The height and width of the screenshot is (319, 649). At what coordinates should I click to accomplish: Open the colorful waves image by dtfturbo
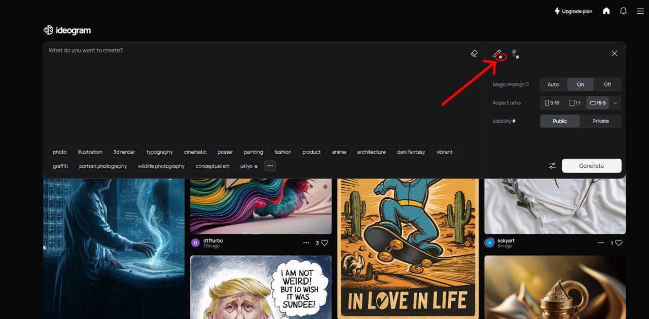(261, 206)
